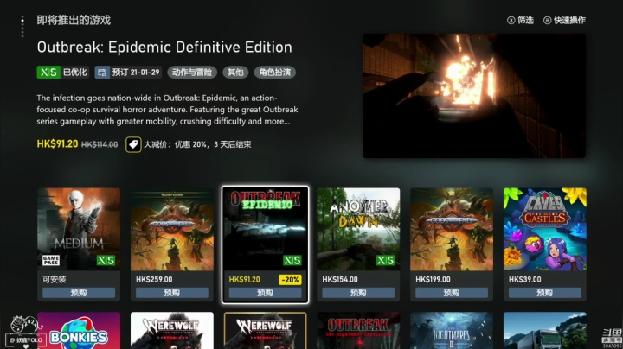This screenshot has height=349, width=623.
Task: Click the X|S badge on Another Dawn
Action: [x=385, y=260]
